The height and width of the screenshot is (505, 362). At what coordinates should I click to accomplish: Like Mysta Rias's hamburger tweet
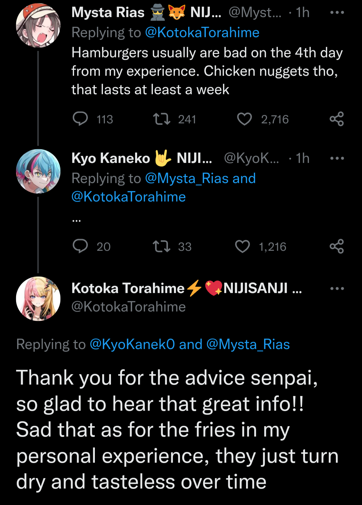(244, 119)
